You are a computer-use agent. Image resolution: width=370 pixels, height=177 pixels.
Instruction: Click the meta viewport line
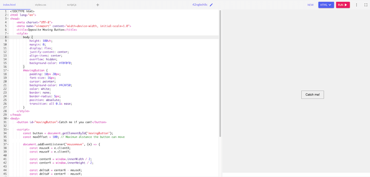(74, 26)
